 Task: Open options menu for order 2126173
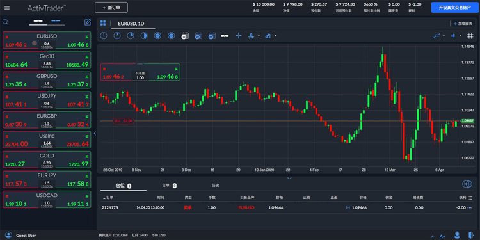tap(470, 208)
